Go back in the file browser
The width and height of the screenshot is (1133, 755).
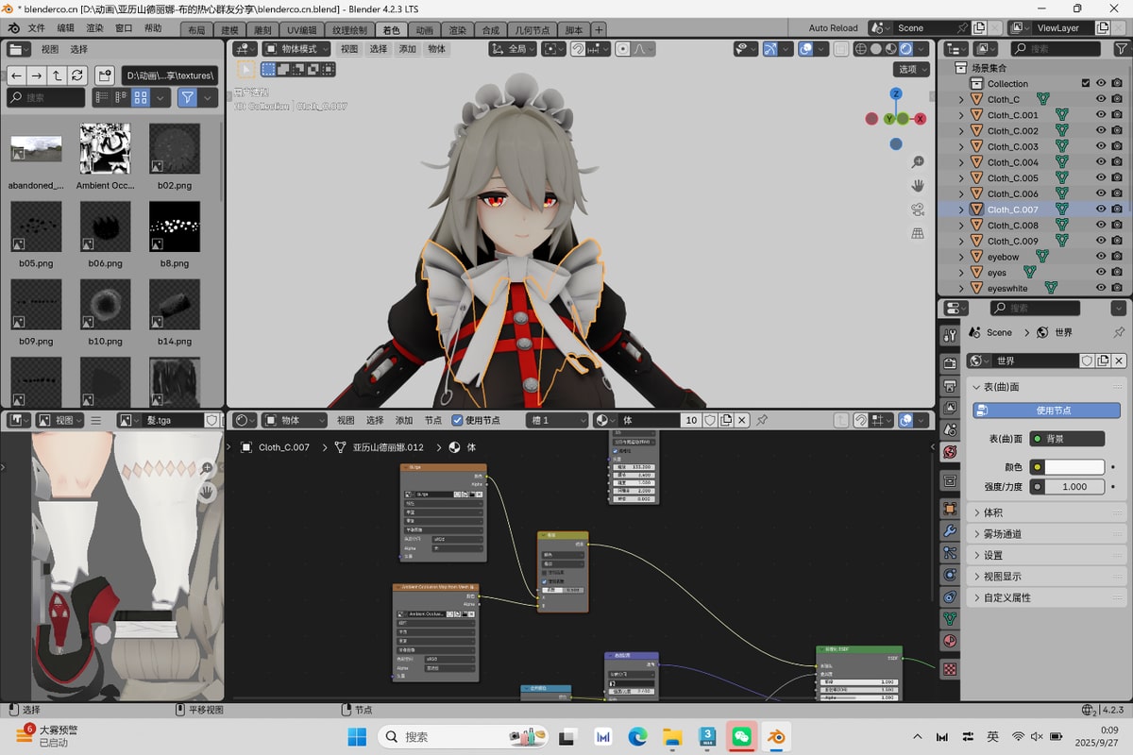[x=16, y=75]
